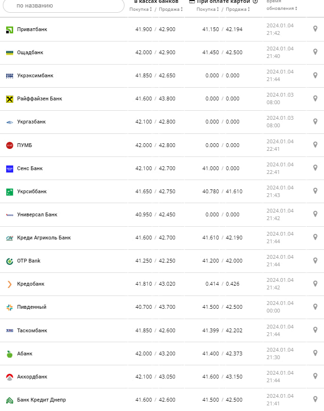The image size is (324, 411).
Task: Show map pin for OTP Bank
Action: 316,261
